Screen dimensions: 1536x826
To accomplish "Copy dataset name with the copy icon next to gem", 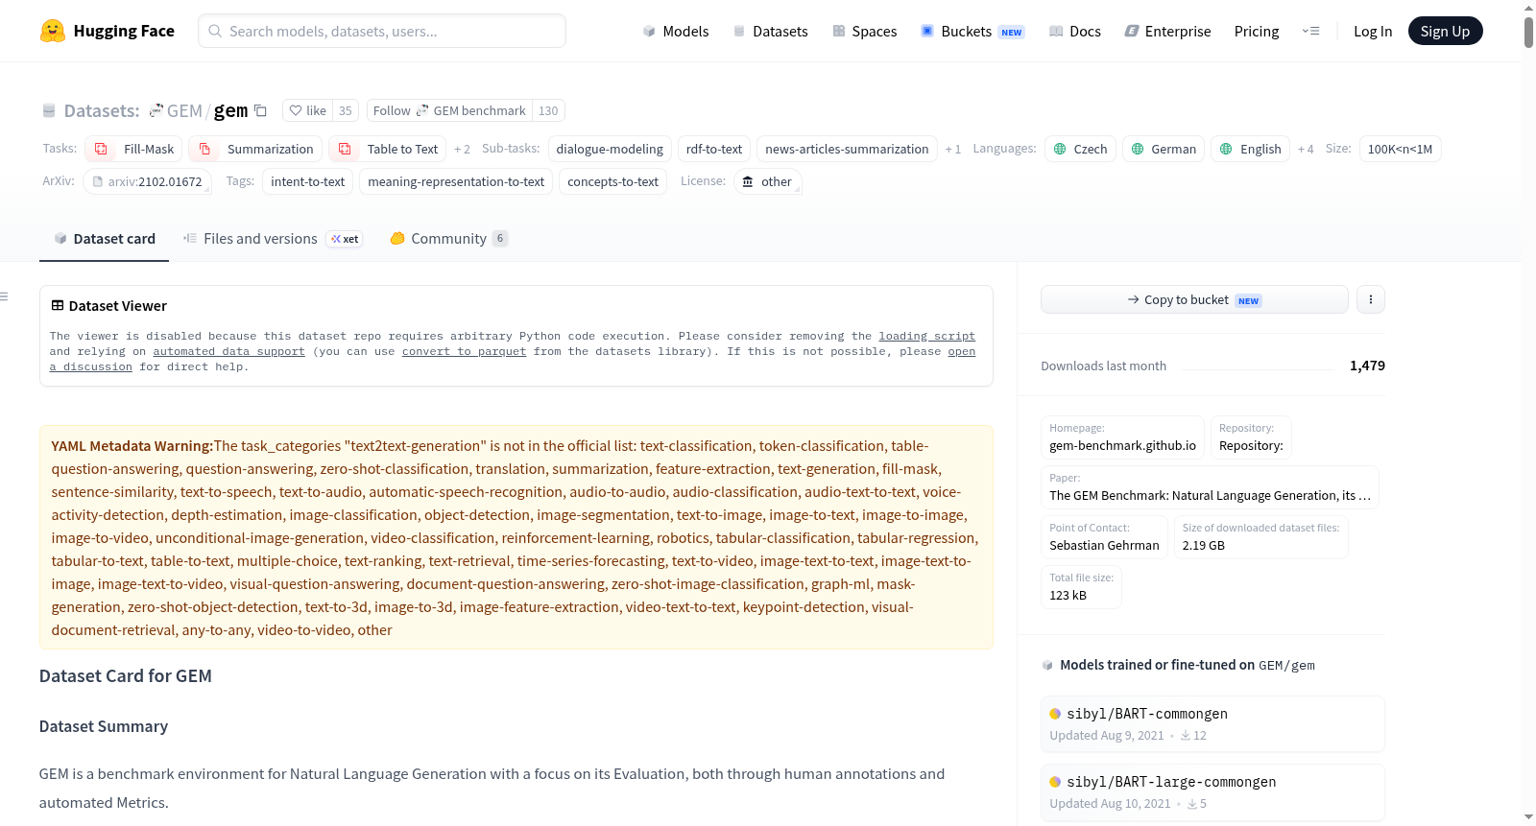I will point(260,110).
